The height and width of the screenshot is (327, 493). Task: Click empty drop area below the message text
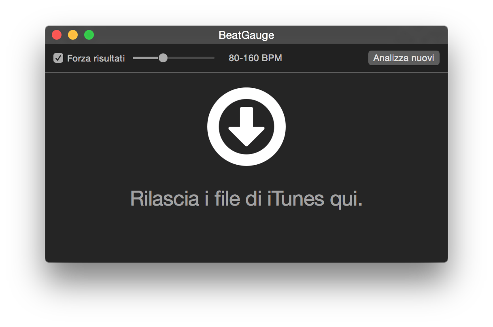pos(246,239)
